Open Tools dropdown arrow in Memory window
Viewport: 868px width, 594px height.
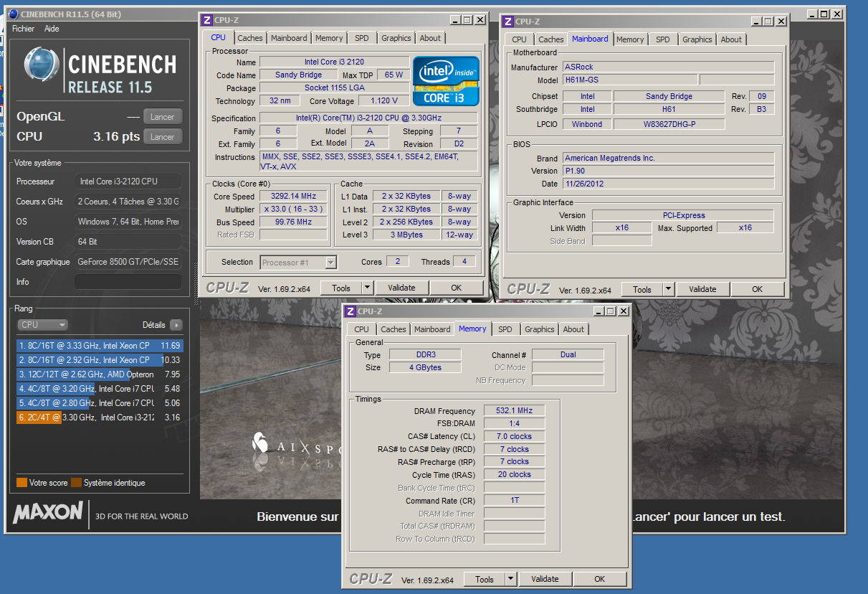[x=510, y=579]
